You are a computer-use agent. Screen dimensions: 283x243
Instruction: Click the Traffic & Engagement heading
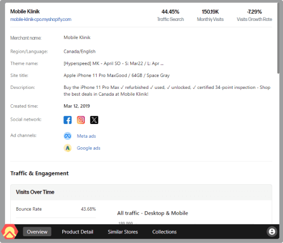(x=40, y=173)
